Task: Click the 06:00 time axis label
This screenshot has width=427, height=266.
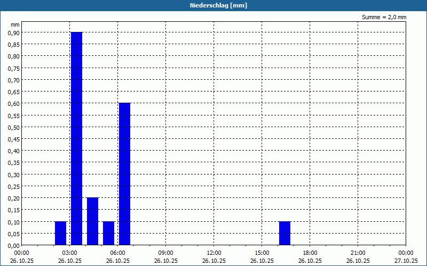Action: [x=117, y=253]
